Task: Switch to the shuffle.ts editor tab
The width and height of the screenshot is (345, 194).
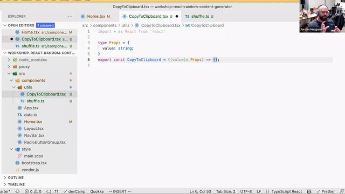Action: tap(199, 16)
